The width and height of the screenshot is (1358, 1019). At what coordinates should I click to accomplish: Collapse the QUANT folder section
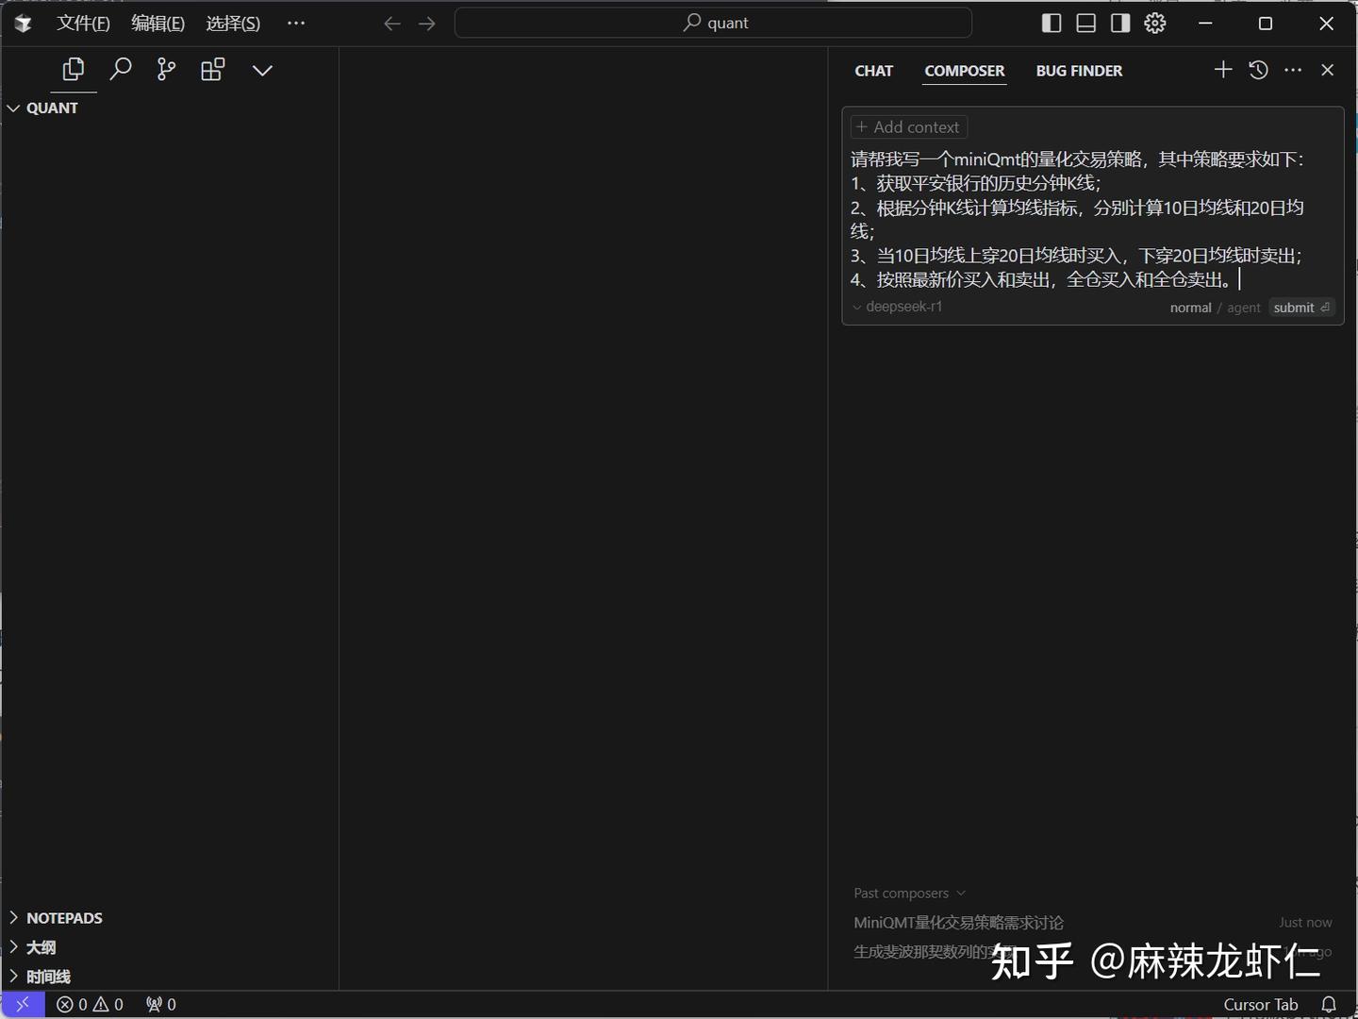coord(170,109)
